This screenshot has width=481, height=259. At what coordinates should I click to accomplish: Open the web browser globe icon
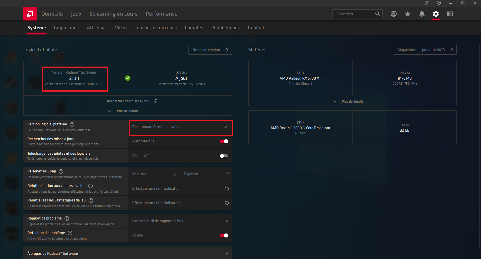click(x=393, y=14)
